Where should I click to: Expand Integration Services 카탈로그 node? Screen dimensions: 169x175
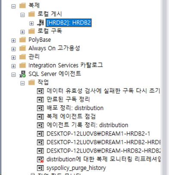(x=13, y=66)
